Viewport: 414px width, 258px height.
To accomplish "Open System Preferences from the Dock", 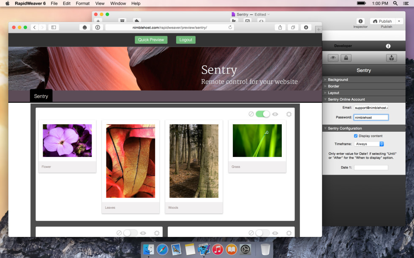I will [245, 249].
